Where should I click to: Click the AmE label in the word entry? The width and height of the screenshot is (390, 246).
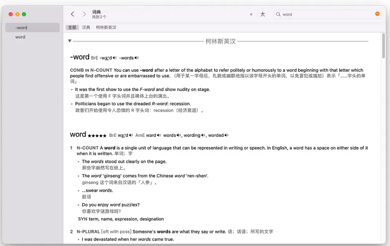pyautogui.click(x=140, y=135)
